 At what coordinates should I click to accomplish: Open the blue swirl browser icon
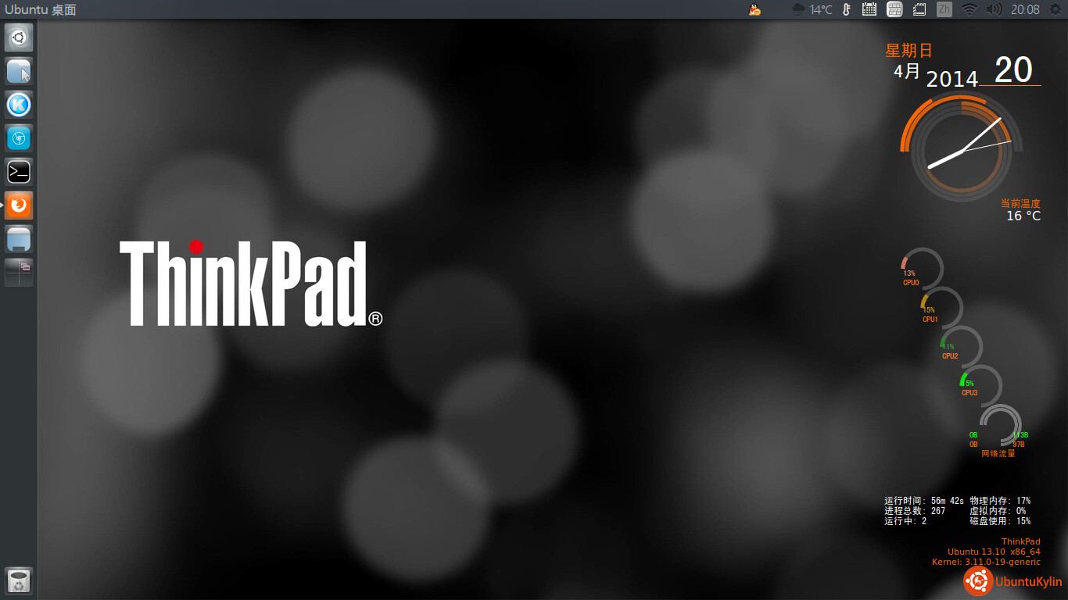coord(19,138)
